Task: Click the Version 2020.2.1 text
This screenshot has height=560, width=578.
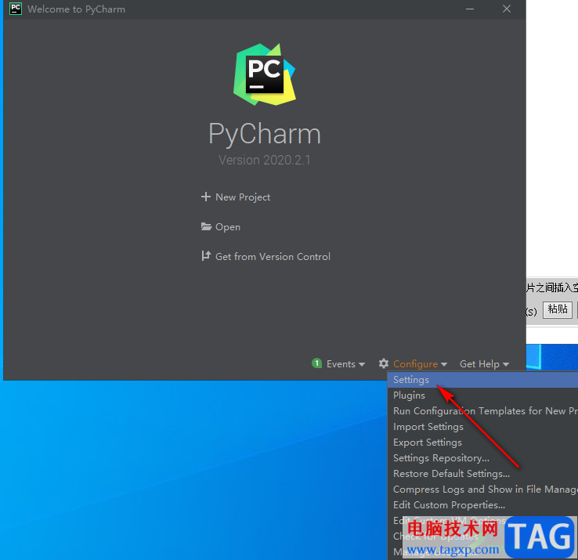Action: pyautogui.click(x=264, y=160)
